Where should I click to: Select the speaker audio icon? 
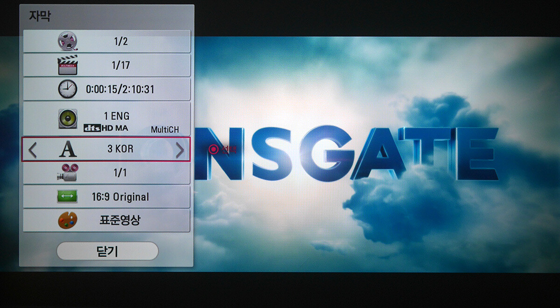(68, 119)
